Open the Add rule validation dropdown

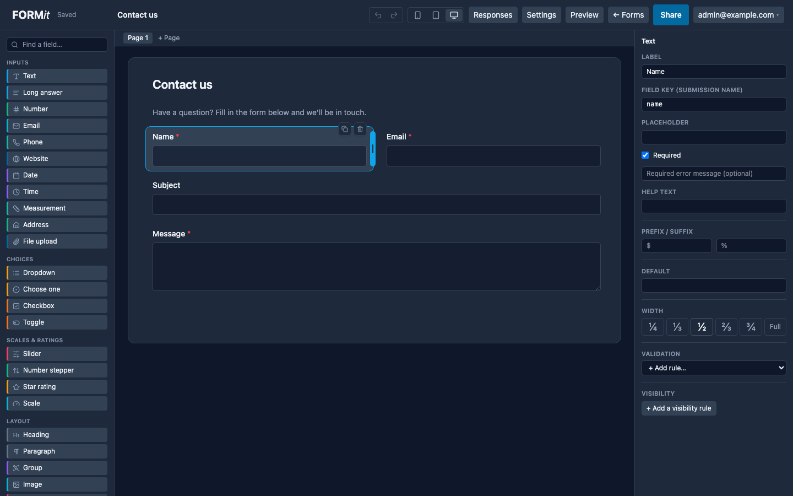(714, 368)
